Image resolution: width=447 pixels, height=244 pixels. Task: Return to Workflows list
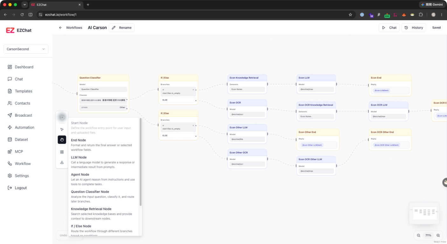(x=74, y=28)
